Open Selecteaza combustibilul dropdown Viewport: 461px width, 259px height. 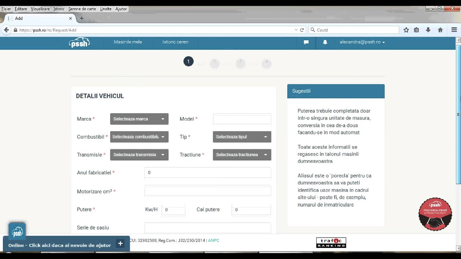[139, 137]
